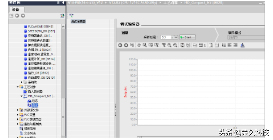Screen dimensions: 273x140
Task: Click the show legend list icon
Action: click(224, 45)
